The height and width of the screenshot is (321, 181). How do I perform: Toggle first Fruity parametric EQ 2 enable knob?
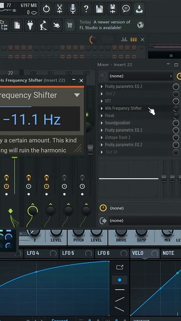point(176,87)
